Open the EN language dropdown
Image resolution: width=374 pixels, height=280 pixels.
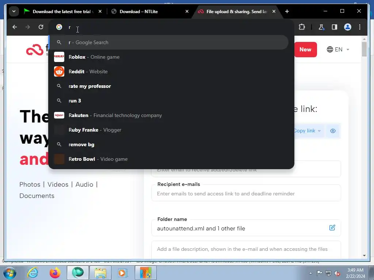pyautogui.click(x=338, y=50)
